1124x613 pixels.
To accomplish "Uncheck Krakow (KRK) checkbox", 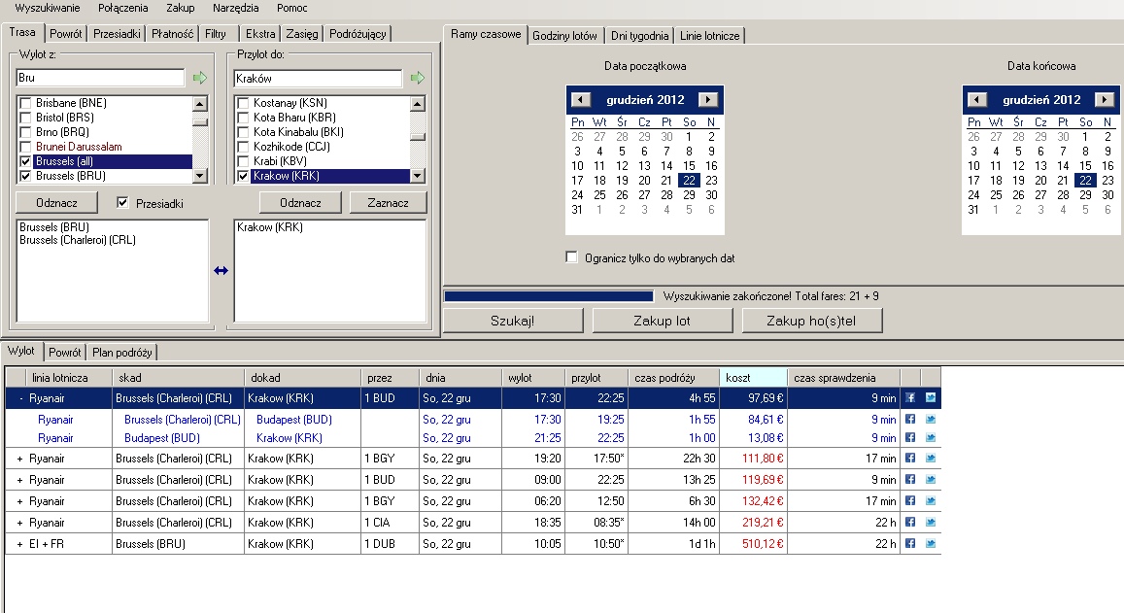I will pyautogui.click(x=243, y=176).
